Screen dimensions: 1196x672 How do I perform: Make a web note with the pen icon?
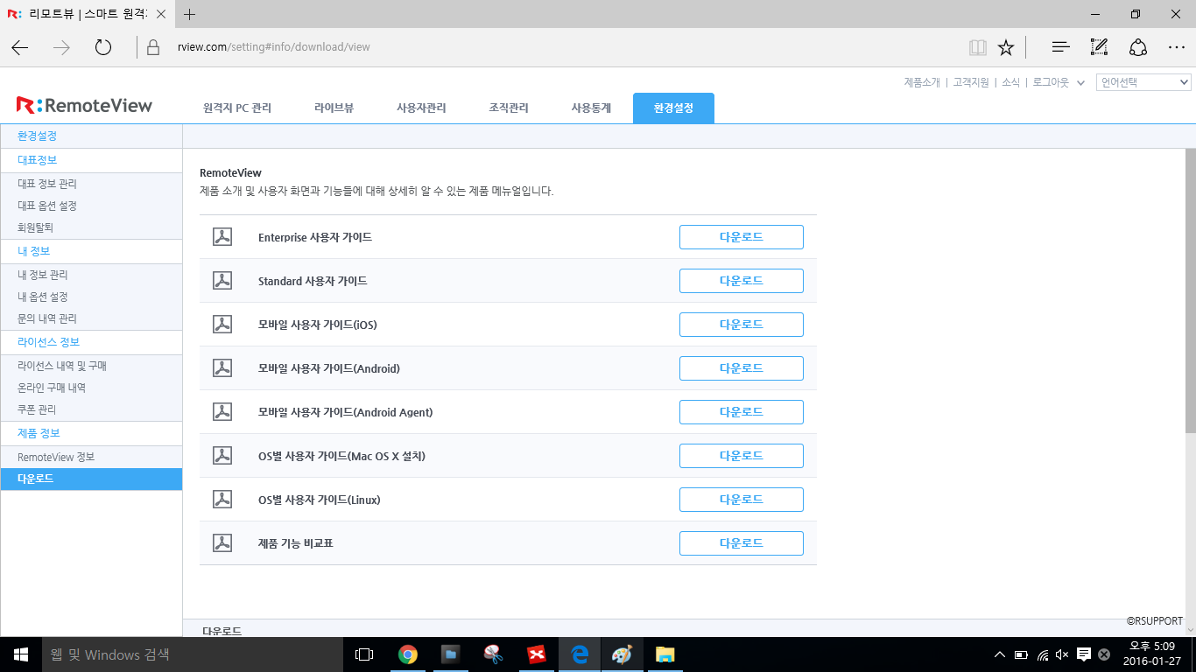point(1099,47)
